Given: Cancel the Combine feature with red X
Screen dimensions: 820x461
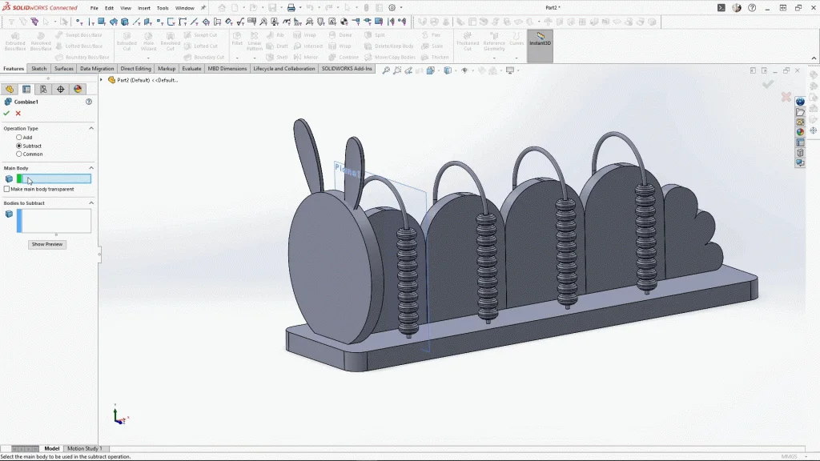Looking at the screenshot, I should point(18,114).
